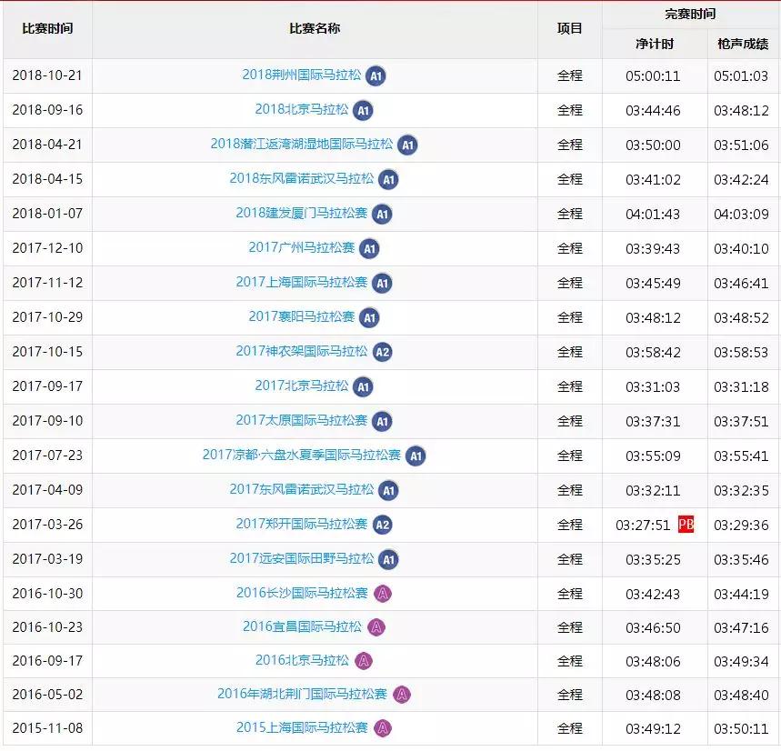The height and width of the screenshot is (751, 781).
Task: Click the red PB personal best marker
Action: [x=686, y=525]
